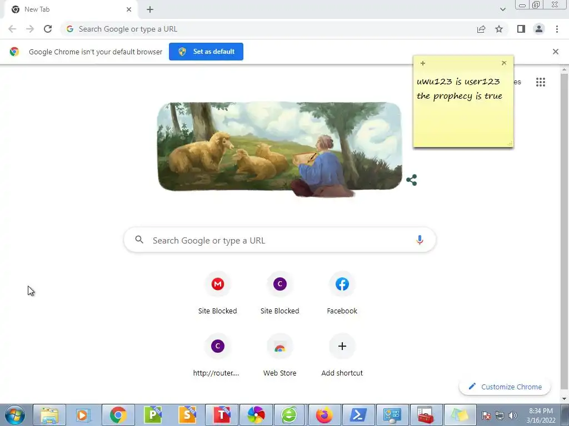The image size is (569, 426).
Task: Open the colorful pinwheel app in taskbar
Action: [256, 415]
